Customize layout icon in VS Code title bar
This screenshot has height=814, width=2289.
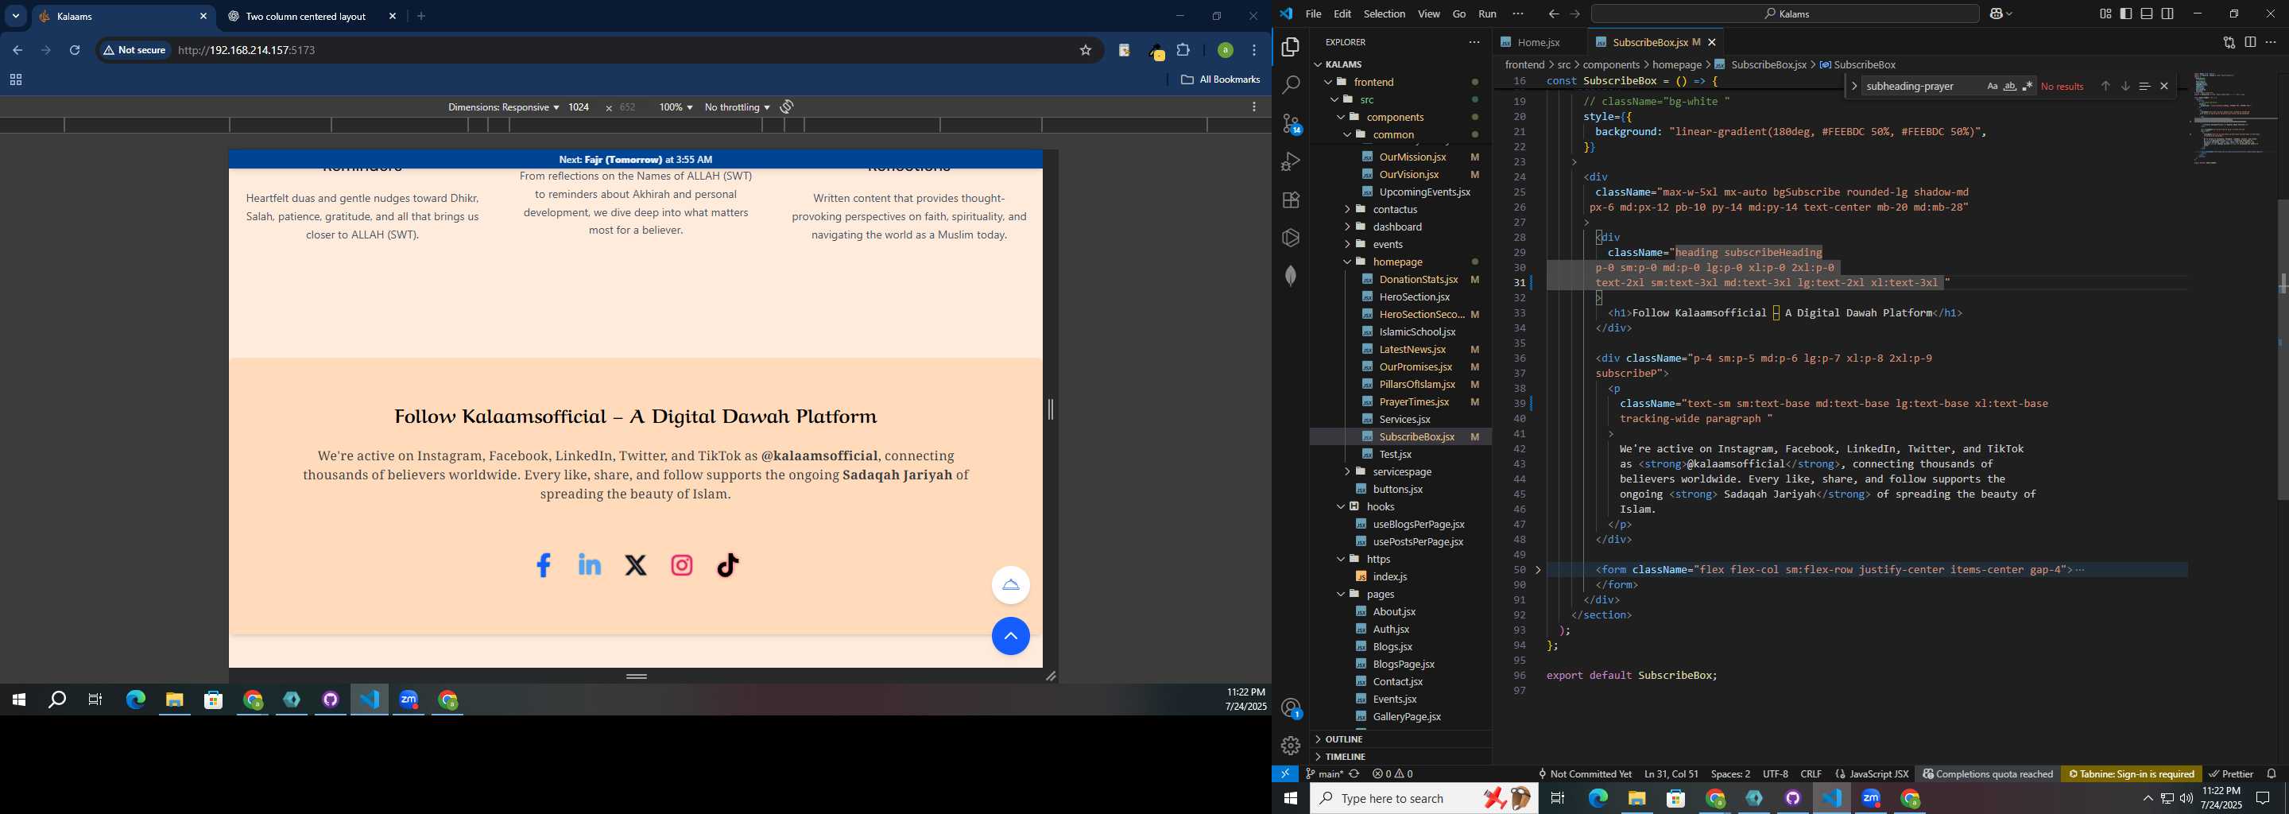tap(2105, 14)
